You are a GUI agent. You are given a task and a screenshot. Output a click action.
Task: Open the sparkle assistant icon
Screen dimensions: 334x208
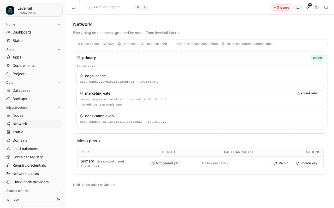coord(307,7)
